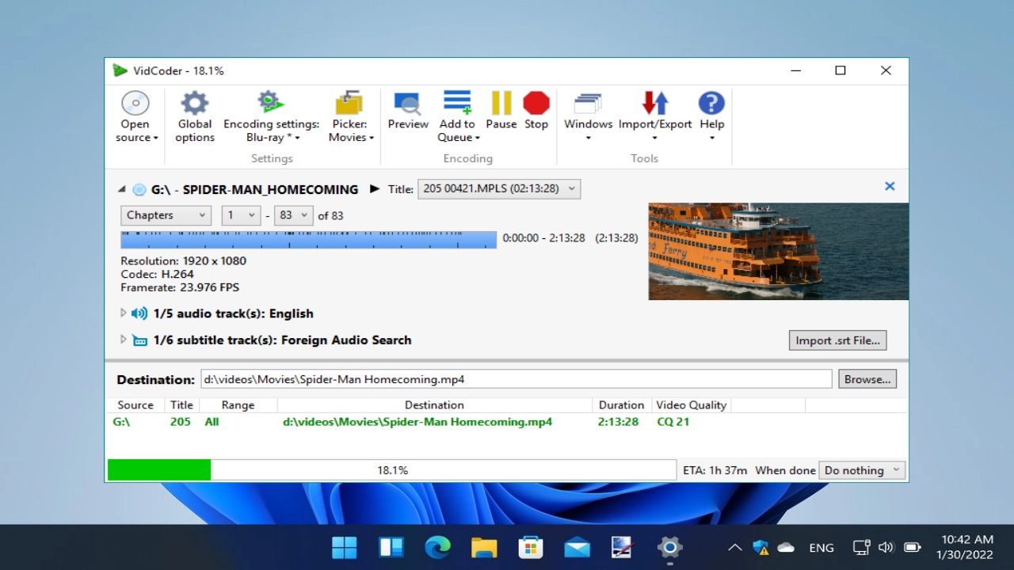Click the Duration column header
Screen dimensions: 1014x570
pyautogui.click(x=621, y=405)
